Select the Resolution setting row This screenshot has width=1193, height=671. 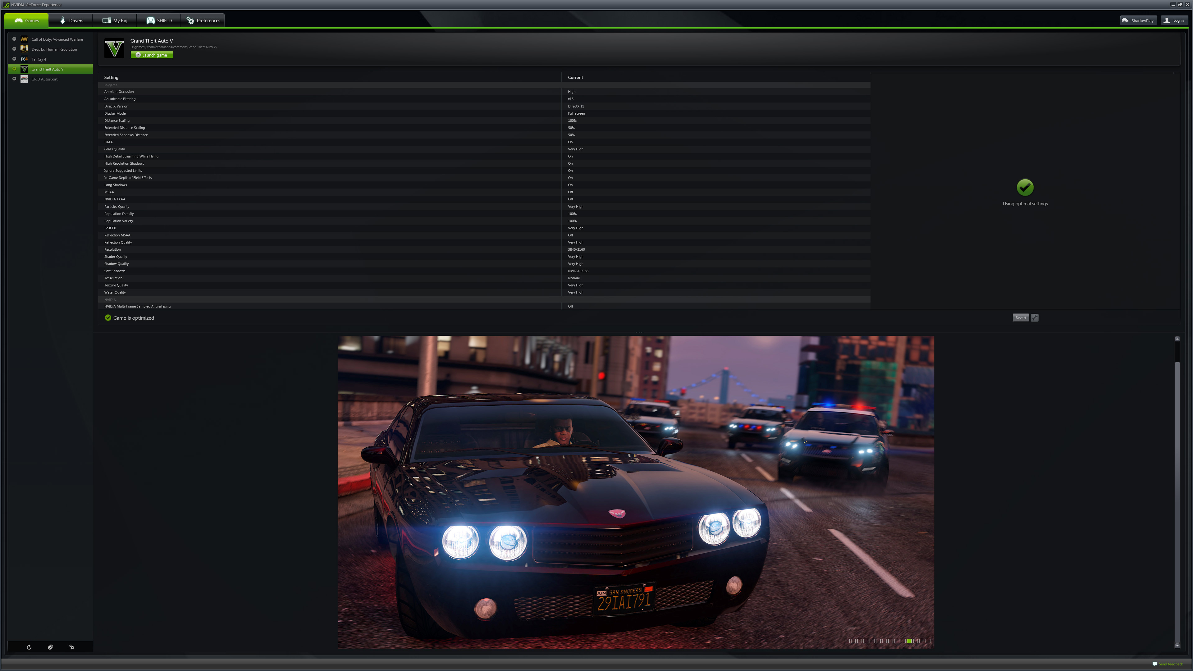coord(484,249)
